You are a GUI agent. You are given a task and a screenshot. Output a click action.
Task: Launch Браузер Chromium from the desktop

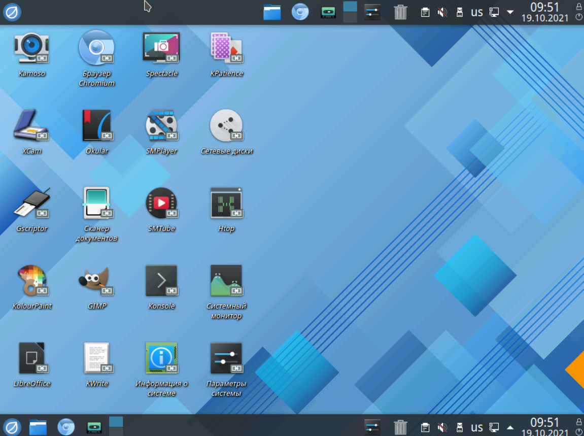[x=96, y=47]
